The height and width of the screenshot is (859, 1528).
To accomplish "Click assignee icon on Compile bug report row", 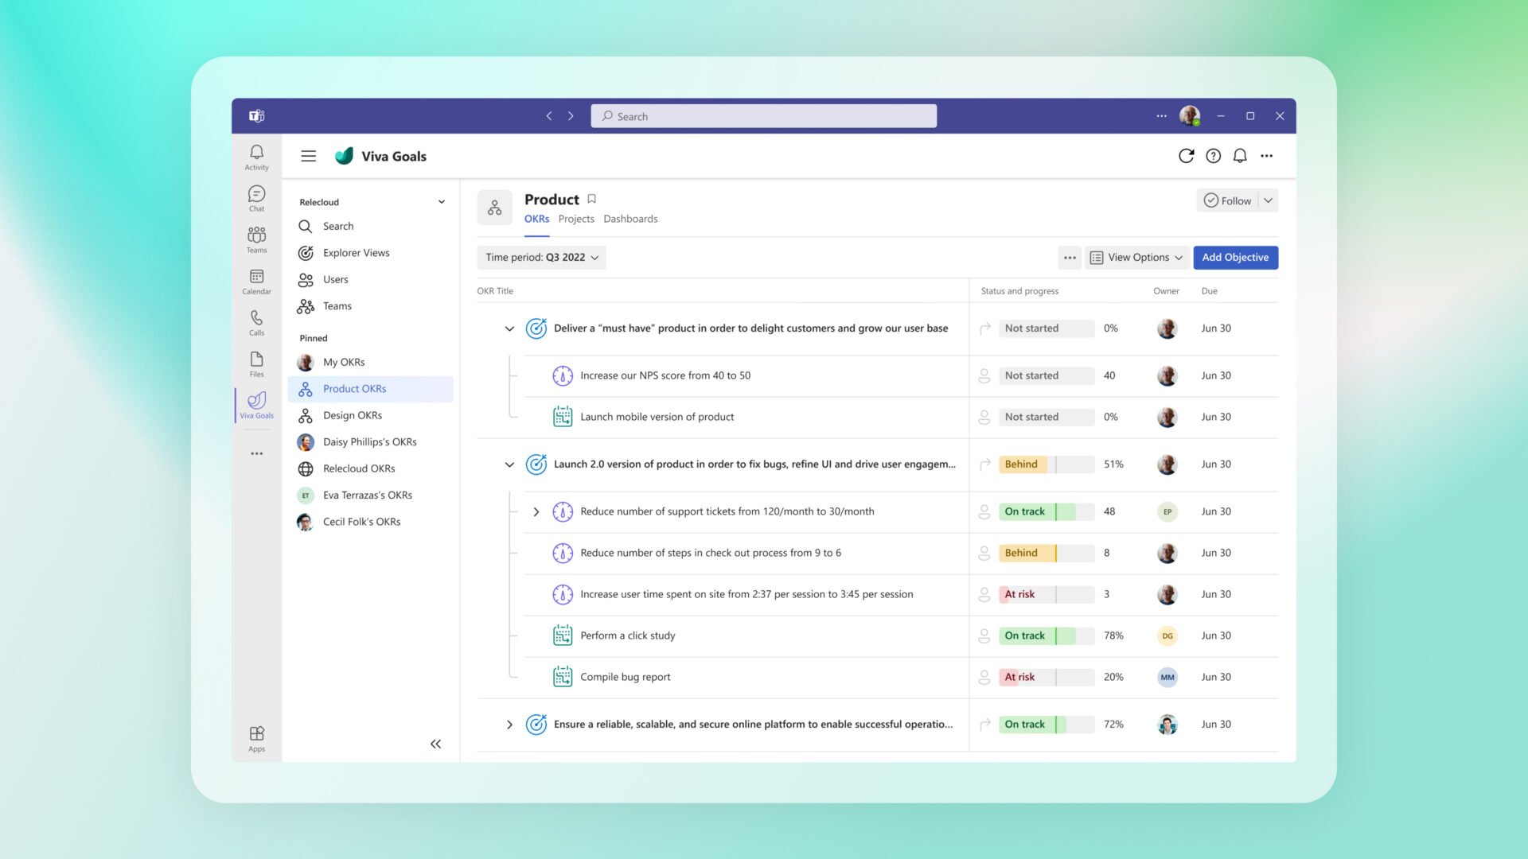I will [984, 677].
